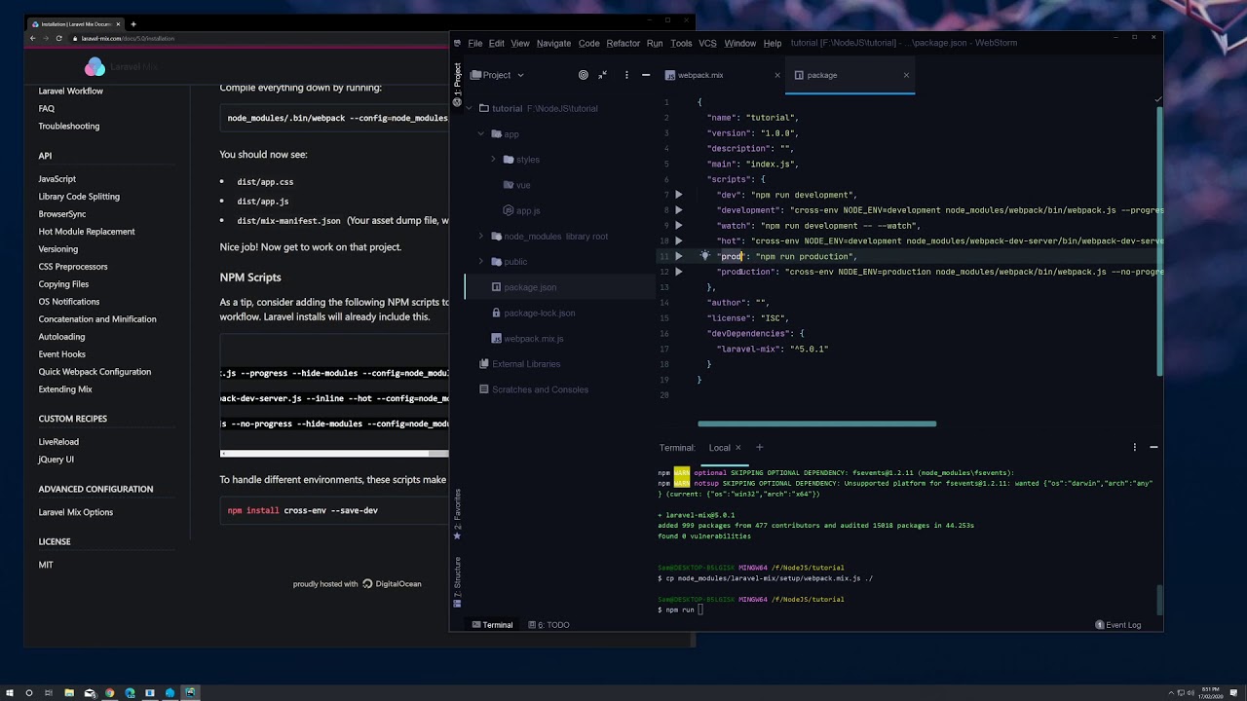Viewport: 1247px width, 701px height.
Task: Open Laravel Mix Options link
Action: 76,512
